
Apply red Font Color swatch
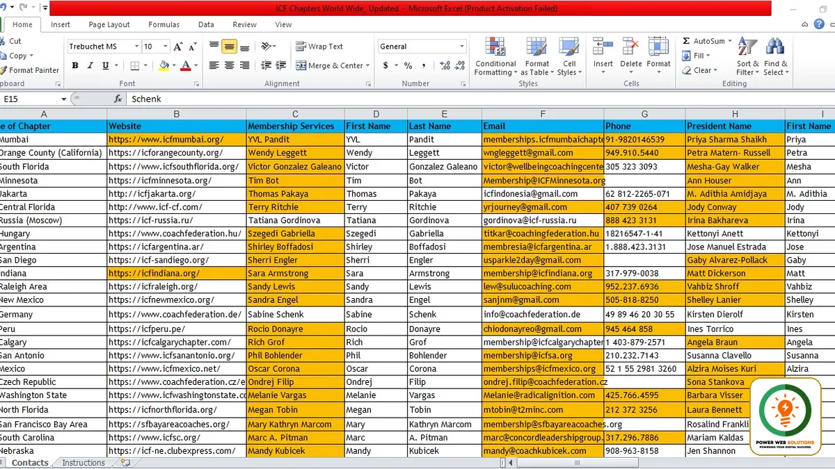185,66
